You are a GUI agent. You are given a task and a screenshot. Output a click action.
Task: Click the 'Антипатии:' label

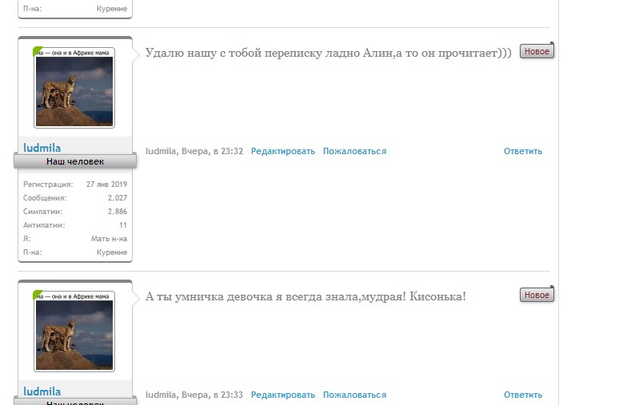(x=44, y=225)
